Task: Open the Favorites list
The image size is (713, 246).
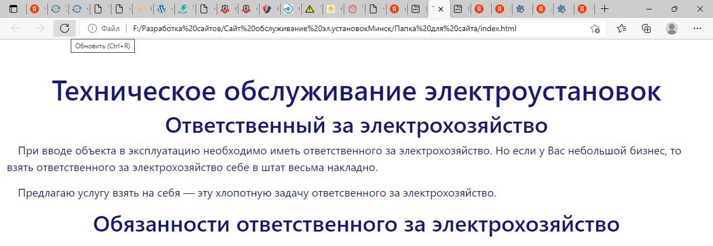Action: [x=622, y=28]
